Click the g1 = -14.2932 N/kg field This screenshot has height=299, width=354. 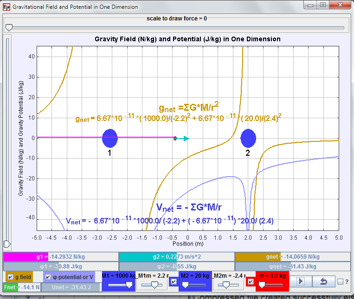click(61, 257)
